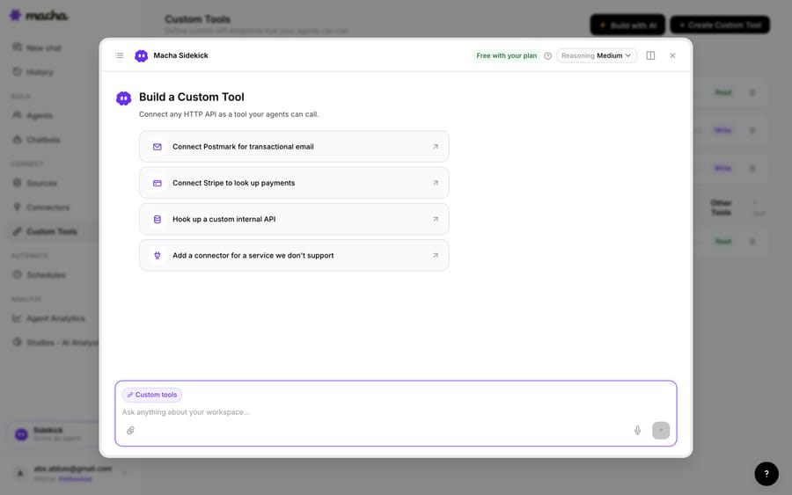This screenshot has width=792, height=495.
Task: Click the info icon beside Free with your plan
Action: click(547, 55)
